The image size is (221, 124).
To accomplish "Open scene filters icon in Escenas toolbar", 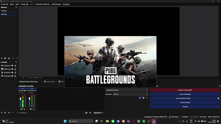I will point(9,58).
